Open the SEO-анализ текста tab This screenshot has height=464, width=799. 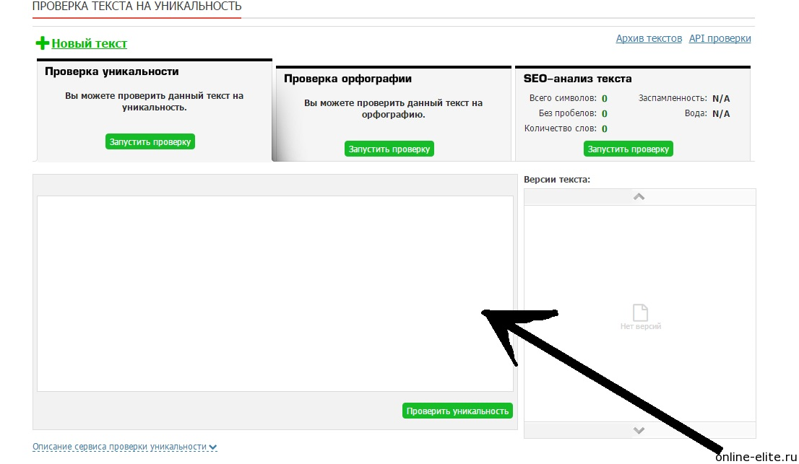point(577,79)
